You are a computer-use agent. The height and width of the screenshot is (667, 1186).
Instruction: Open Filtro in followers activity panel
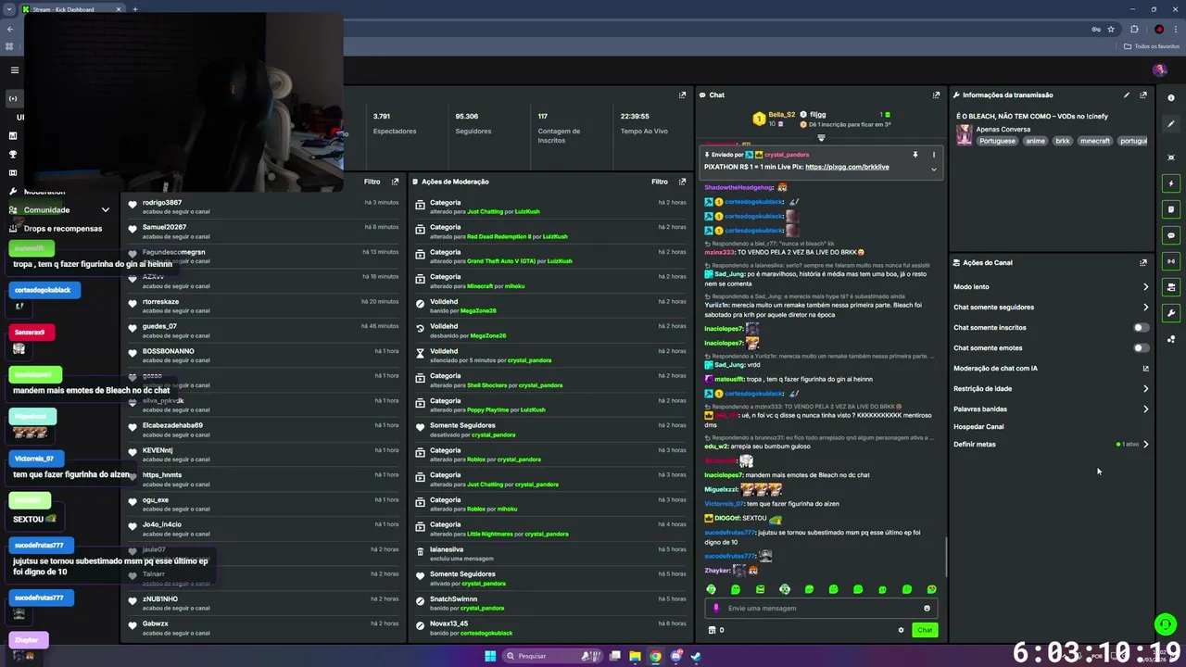pyautogui.click(x=372, y=182)
